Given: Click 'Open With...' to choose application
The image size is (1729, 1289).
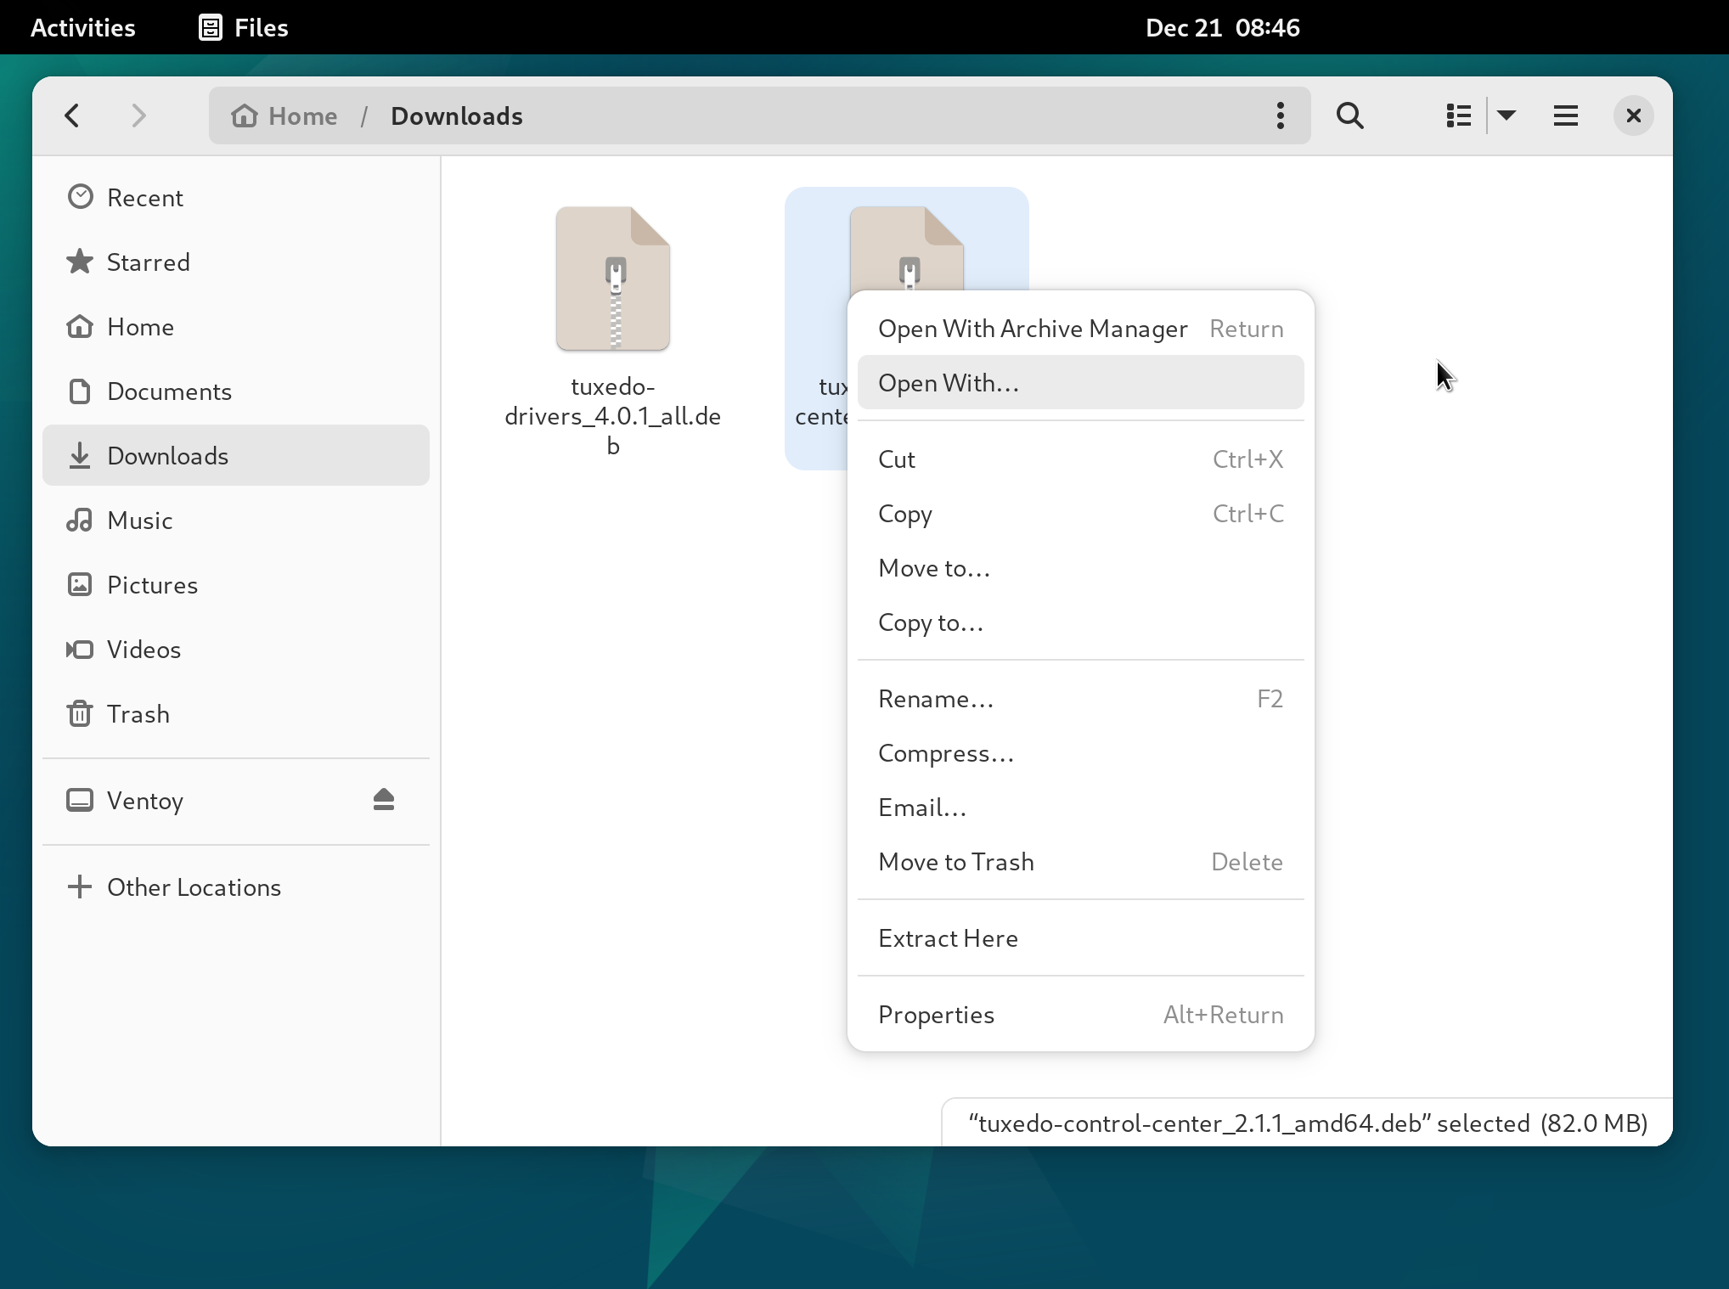Looking at the screenshot, I should (948, 382).
